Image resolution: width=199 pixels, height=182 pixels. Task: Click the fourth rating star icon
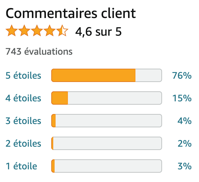point(50,31)
